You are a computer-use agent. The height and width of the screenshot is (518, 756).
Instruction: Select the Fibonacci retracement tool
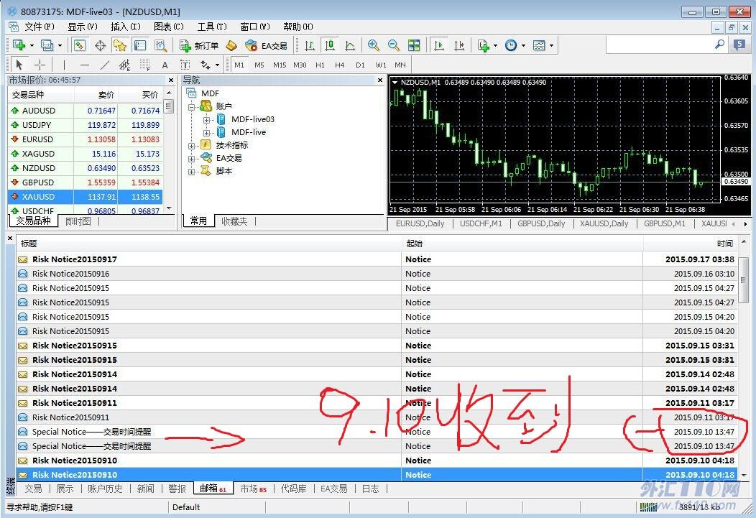(x=144, y=65)
